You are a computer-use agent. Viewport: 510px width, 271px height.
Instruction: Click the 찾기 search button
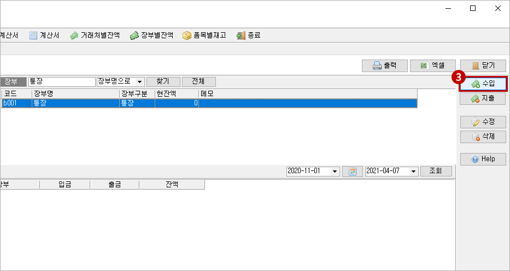click(163, 81)
